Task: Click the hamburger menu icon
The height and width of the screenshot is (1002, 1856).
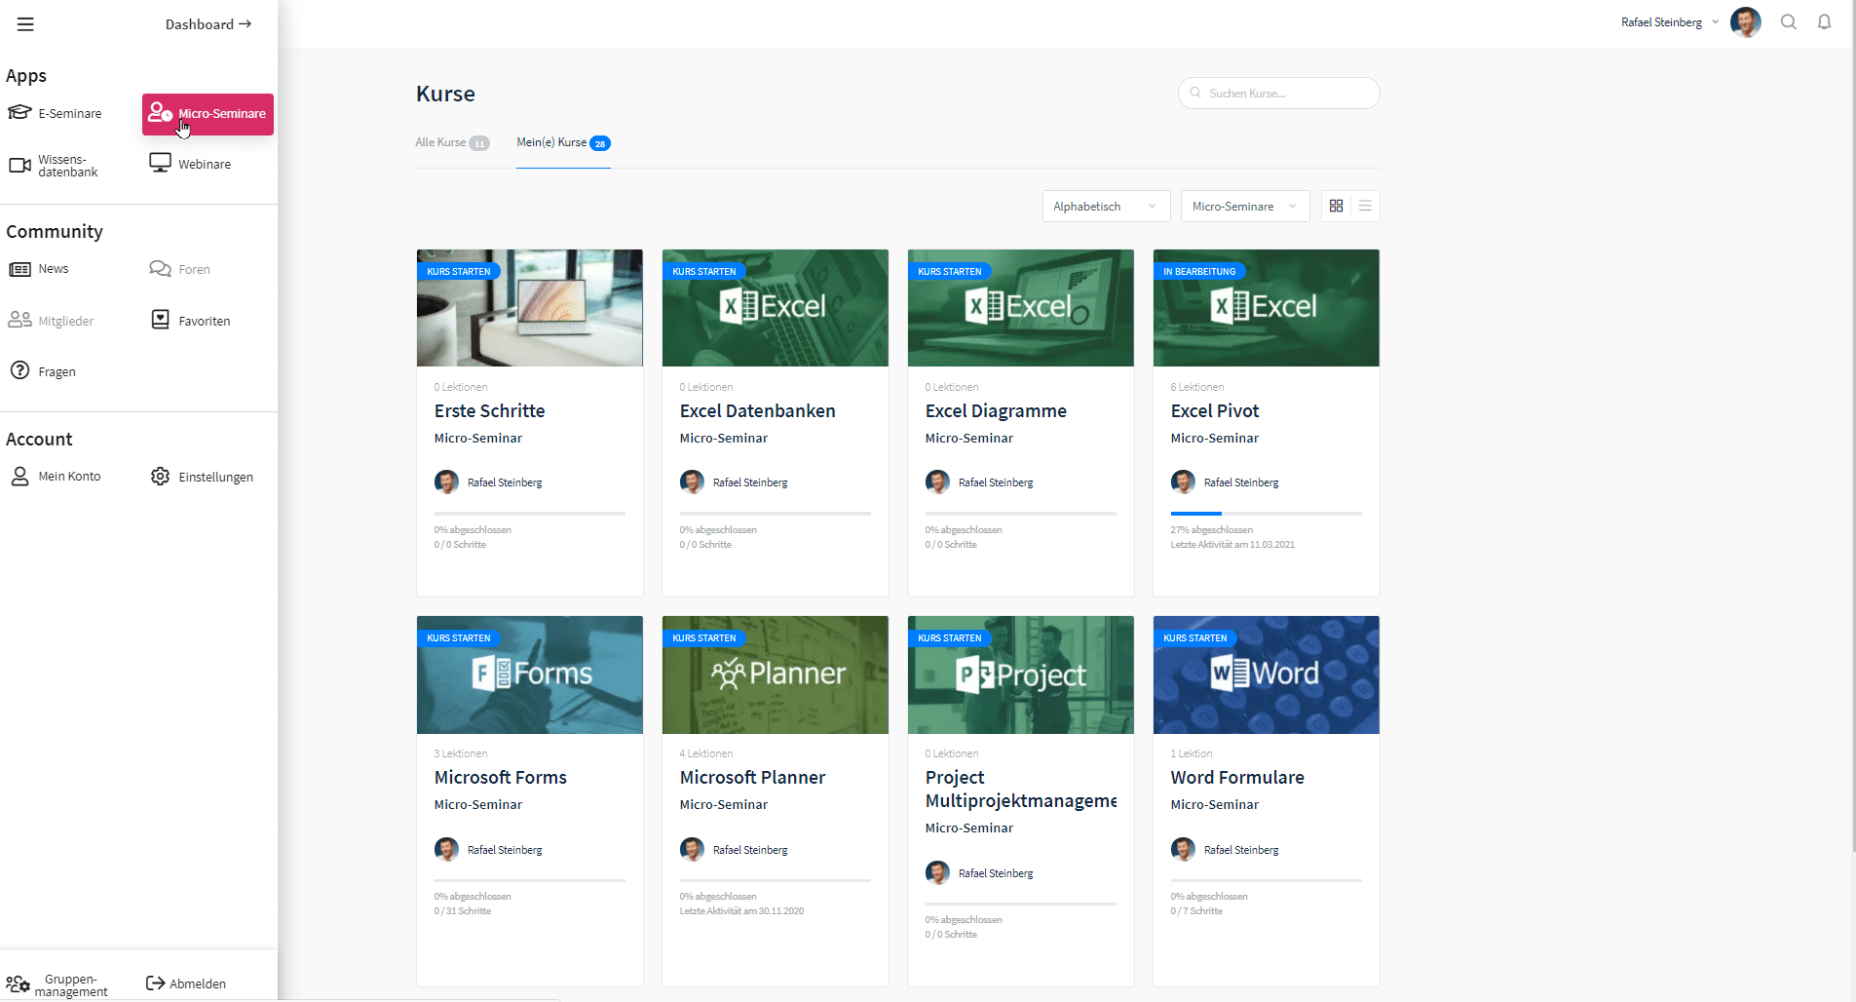Action: point(25,24)
